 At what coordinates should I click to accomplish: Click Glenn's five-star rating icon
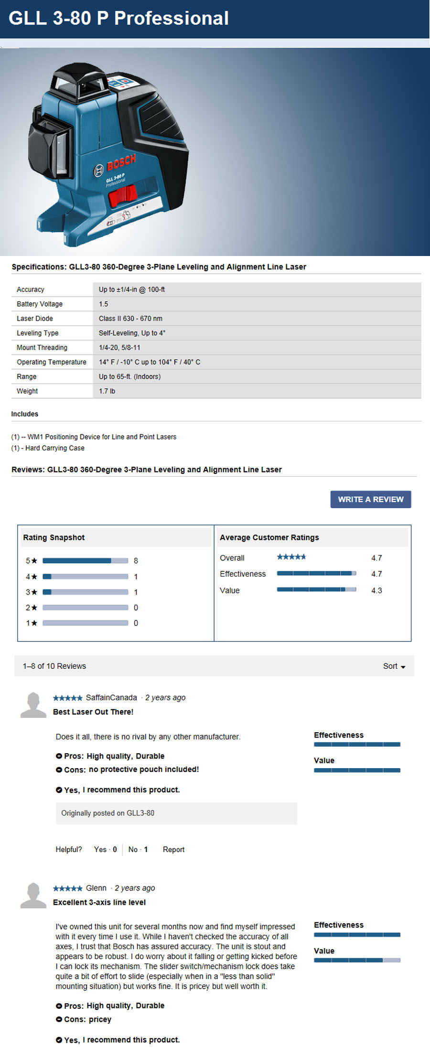pyautogui.click(x=67, y=888)
